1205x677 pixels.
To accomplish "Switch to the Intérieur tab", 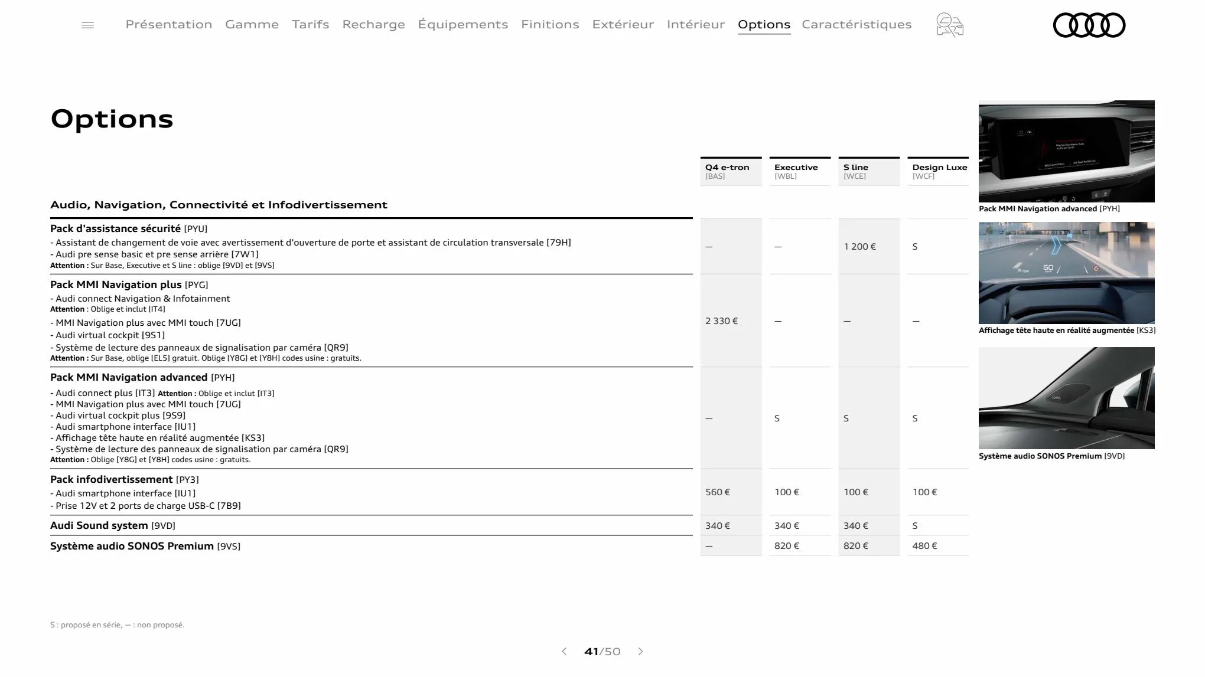I will click(x=696, y=24).
